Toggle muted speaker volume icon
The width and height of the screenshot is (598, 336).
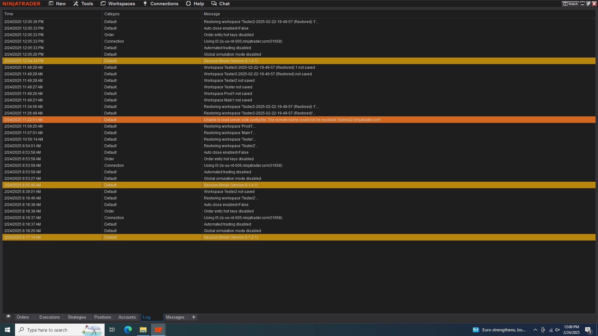558,330
